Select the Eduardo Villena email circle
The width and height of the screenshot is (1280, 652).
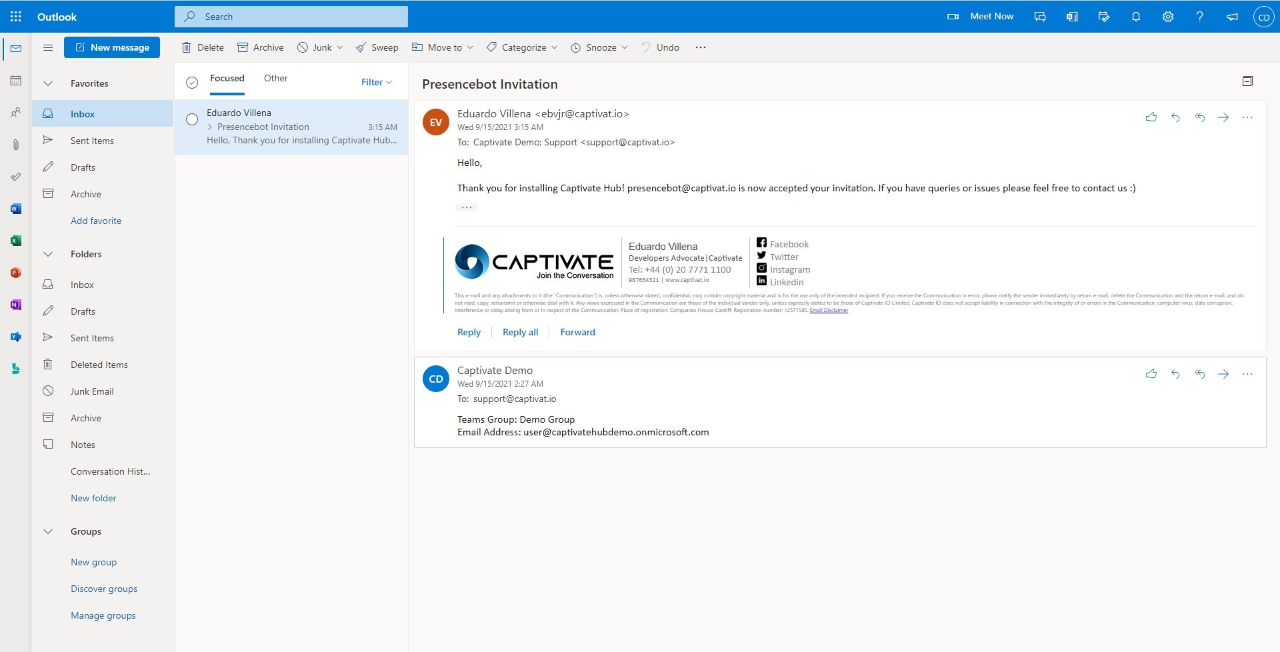click(x=192, y=119)
